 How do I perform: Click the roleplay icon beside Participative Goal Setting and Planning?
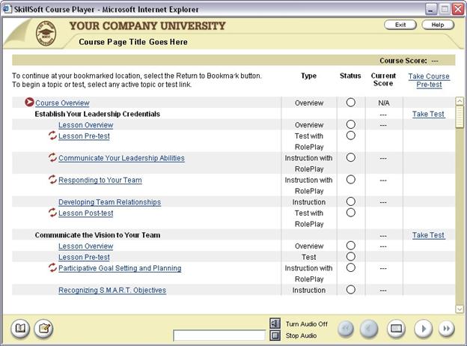pyautogui.click(x=52, y=267)
